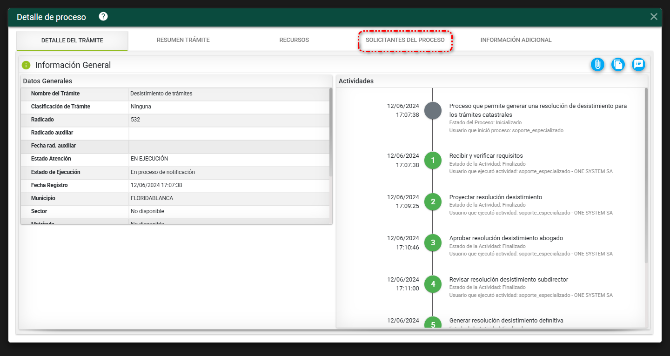Viewport: 670px width, 356px height.
Task: Click the gray process start timeline circle
Action: coord(433,111)
